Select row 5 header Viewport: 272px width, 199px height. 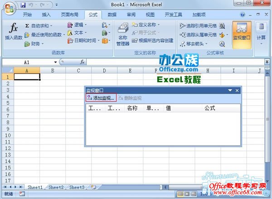pos(8,103)
